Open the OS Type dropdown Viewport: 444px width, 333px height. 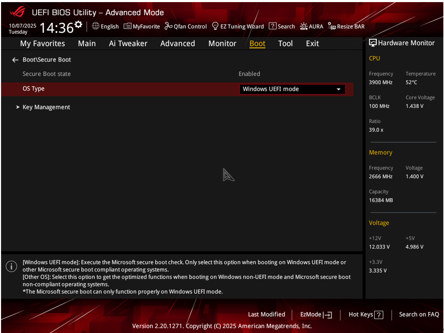292,89
